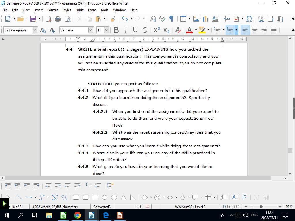This screenshot has width=295, height=221.
Task: Open the Insert Table tool
Action: pos(184,19)
